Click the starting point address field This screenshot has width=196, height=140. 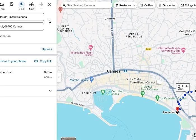[21, 17]
